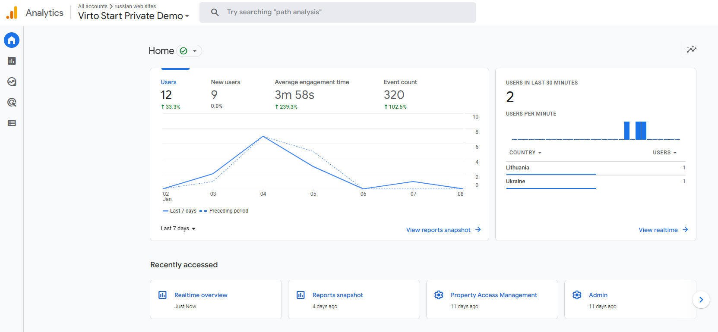Open the Reports icon in sidebar

click(x=12, y=61)
